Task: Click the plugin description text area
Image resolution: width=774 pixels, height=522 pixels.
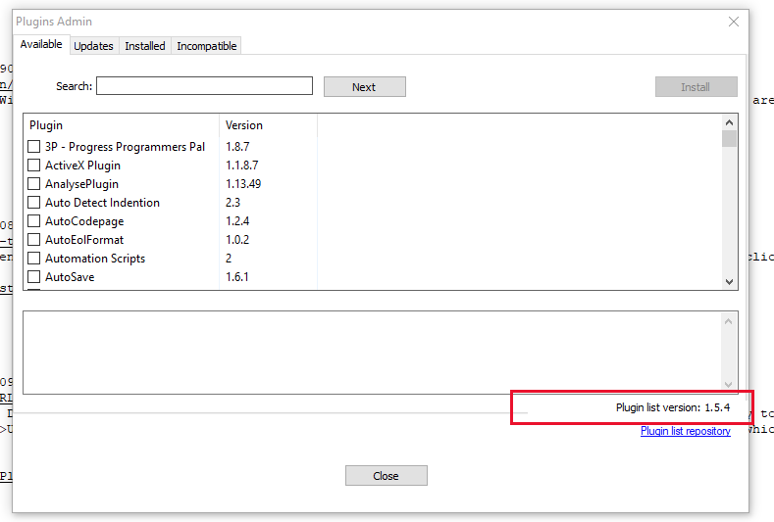Action: pos(372,353)
